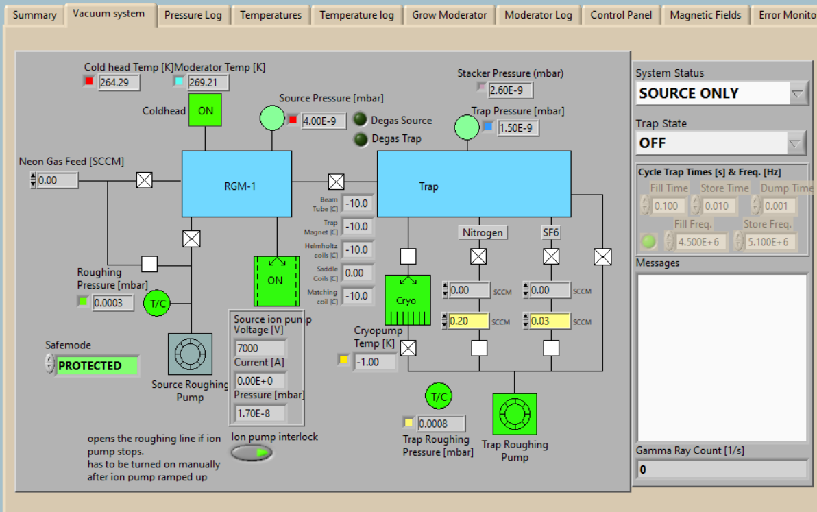Image resolution: width=817 pixels, height=512 pixels.
Task: Click the blue Trap Pressure indicator
Action: pos(488,126)
